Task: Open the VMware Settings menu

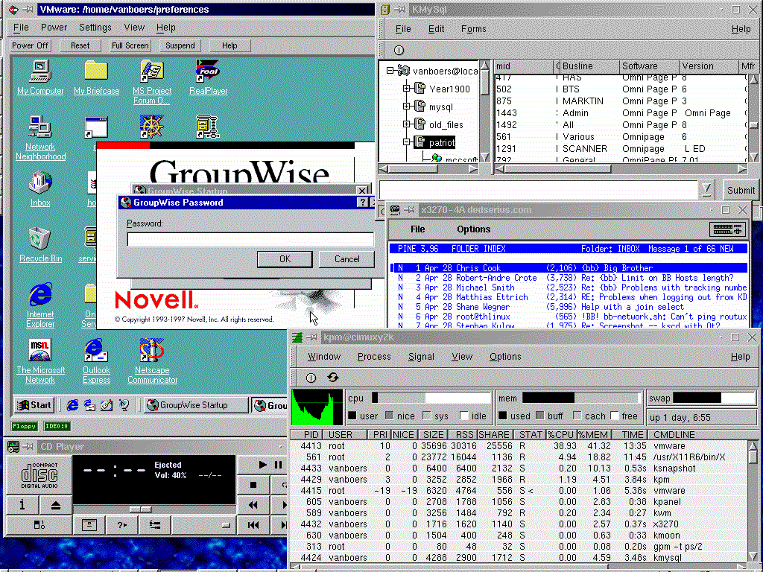Action: pos(95,28)
